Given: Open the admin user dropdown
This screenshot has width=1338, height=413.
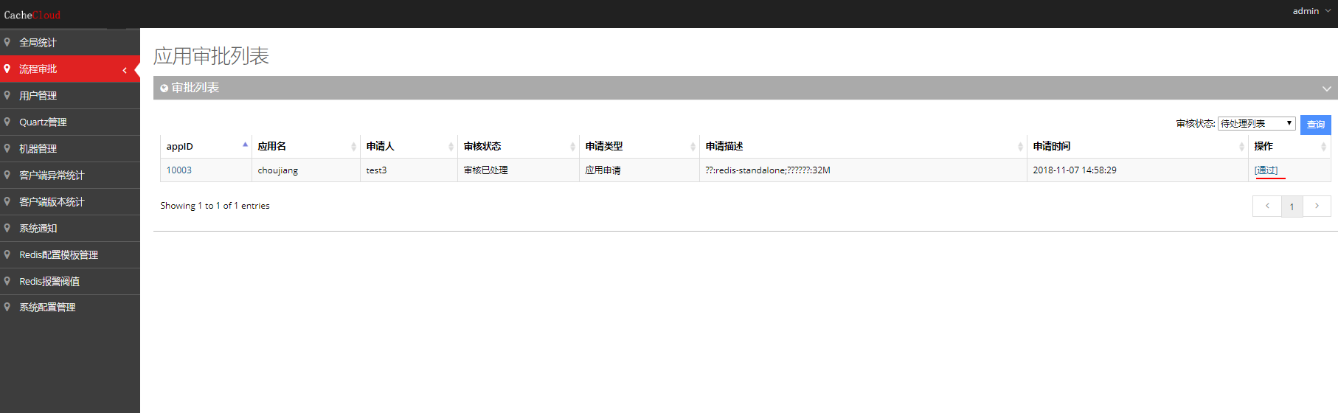Looking at the screenshot, I should click(x=1311, y=11).
